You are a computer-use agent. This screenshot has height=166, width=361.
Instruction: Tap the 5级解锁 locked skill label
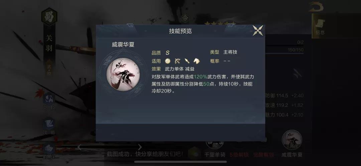[x=239, y=155]
